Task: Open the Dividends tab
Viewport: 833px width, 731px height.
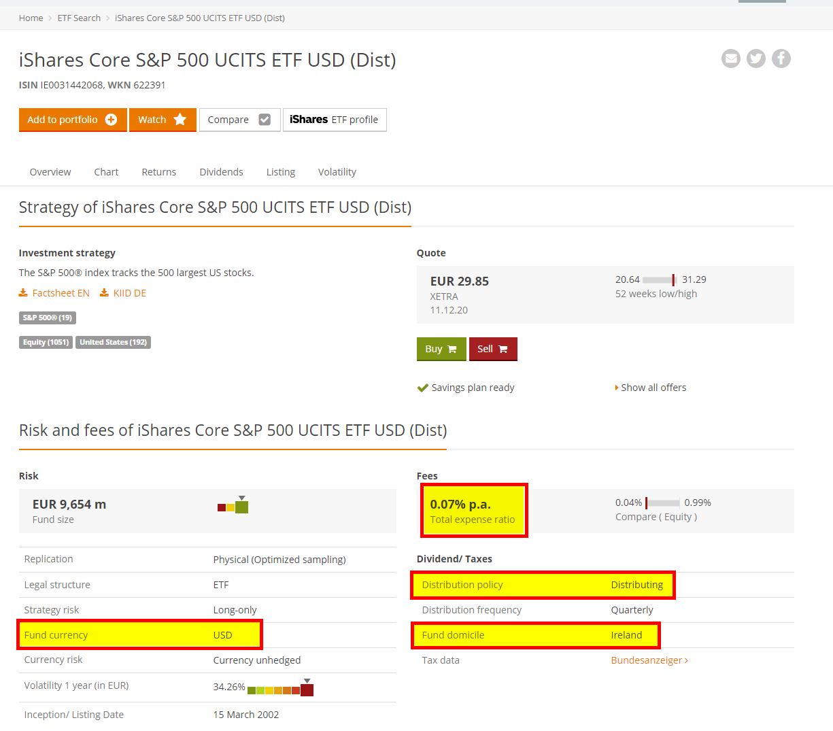Action: pos(221,172)
